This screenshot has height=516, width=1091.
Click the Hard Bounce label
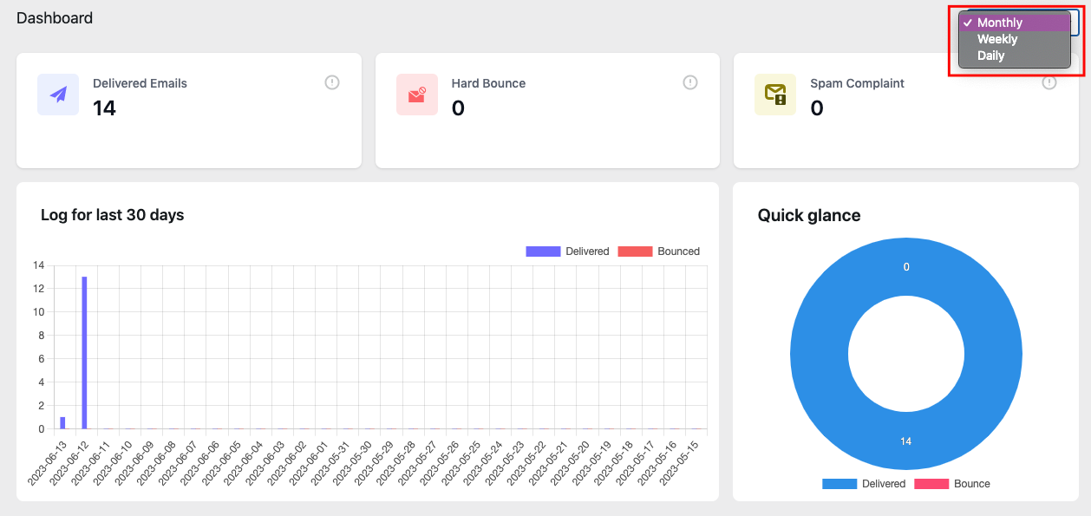pyautogui.click(x=488, y=83)
